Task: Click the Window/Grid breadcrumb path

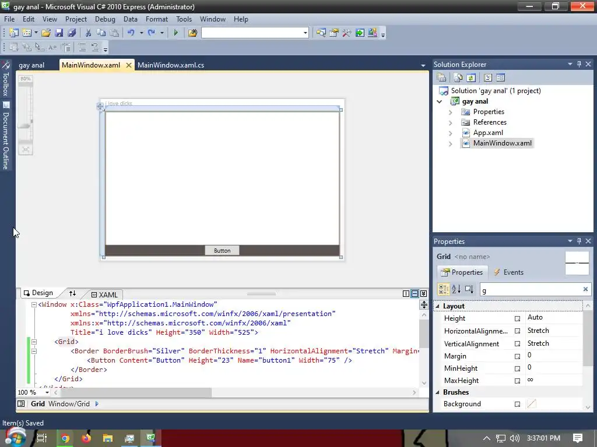Action: pos(69,404)
